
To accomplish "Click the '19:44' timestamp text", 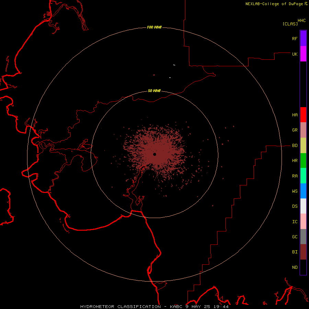I will click(222, 307).
